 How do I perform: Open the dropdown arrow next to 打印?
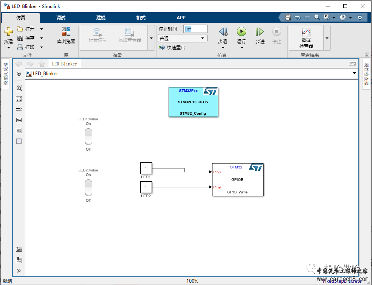(42, 47)
